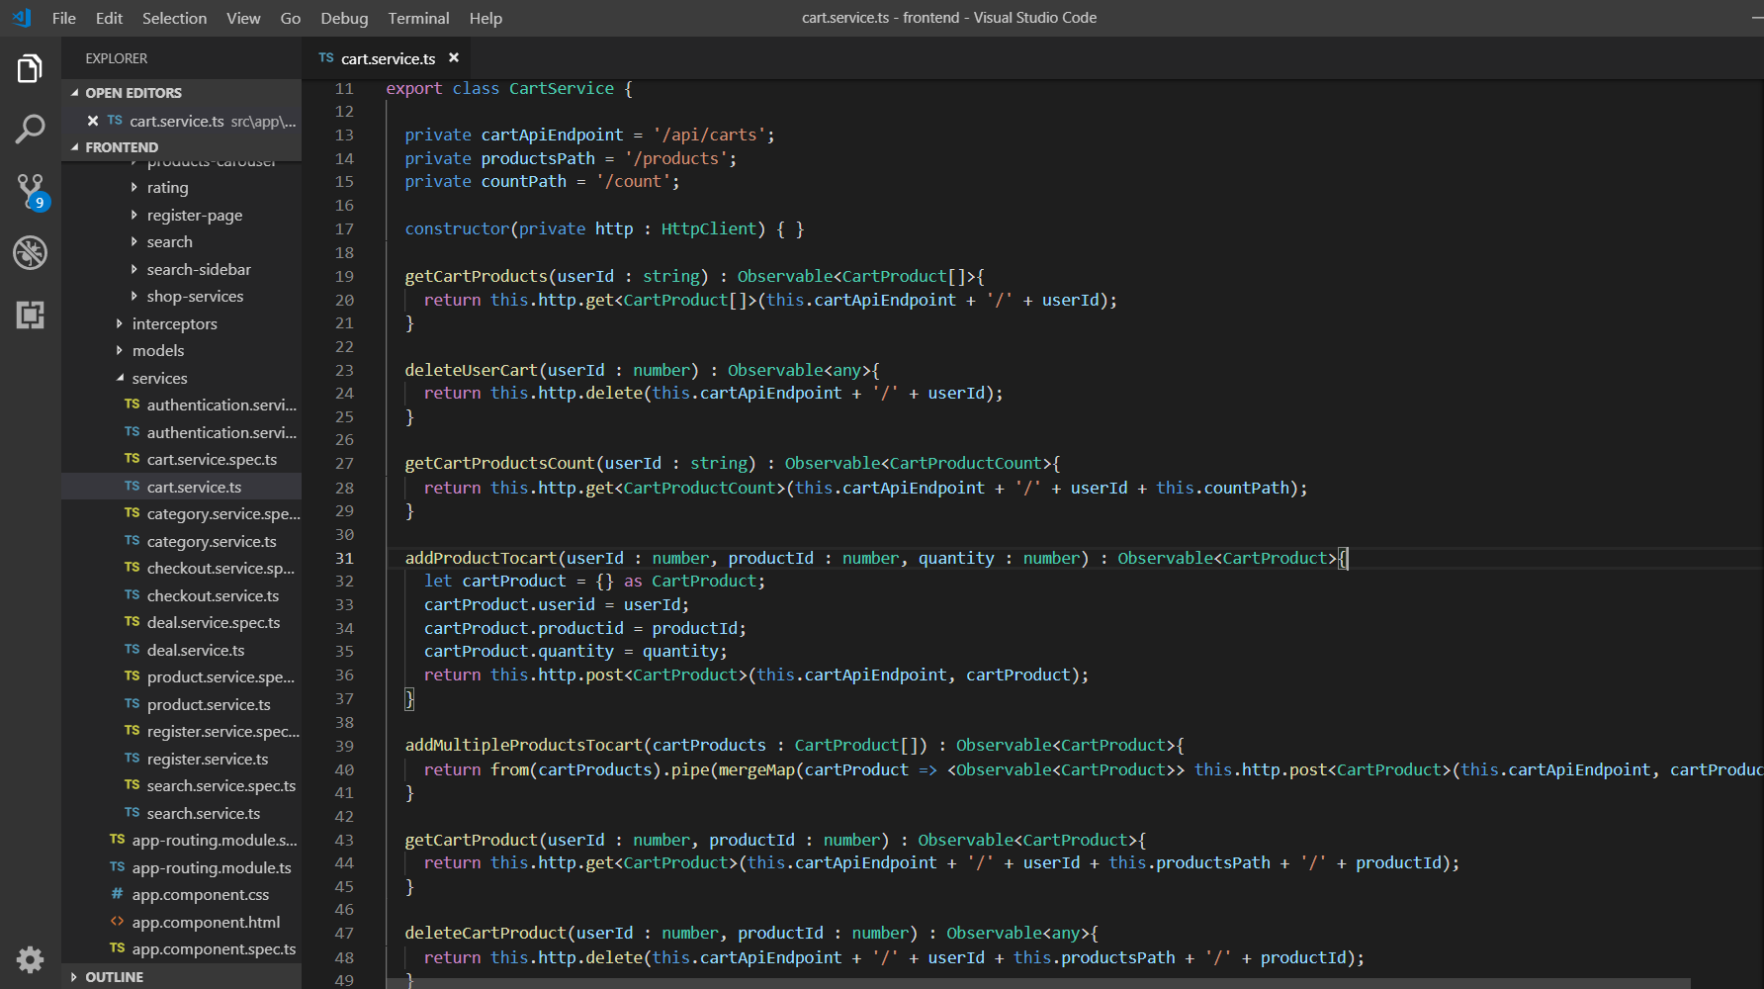This screenshot has width=1764, height=989.
Task: Click the VS Code logo in title bar
Action: [x=22, y=18]
